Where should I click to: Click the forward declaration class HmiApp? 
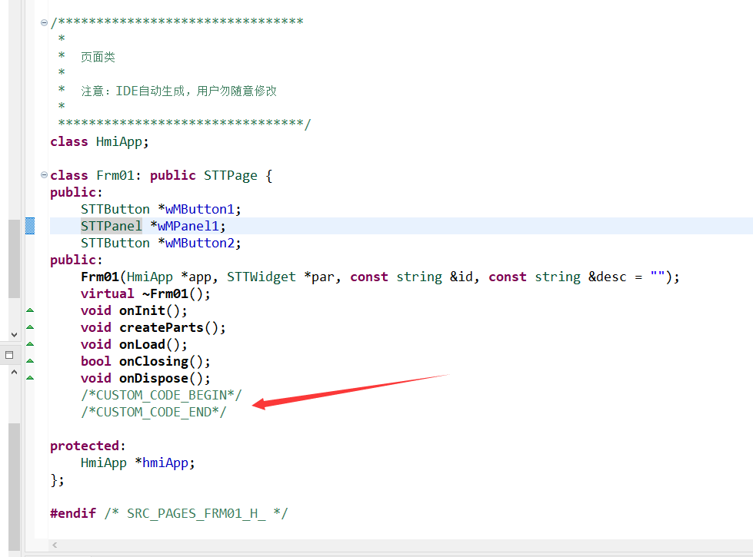pyautogui.click(x=100, y=141)
